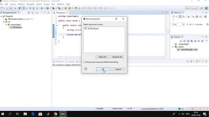Screen dimensions: 209x117
Task: Click the New Java Class icon
Action: tap(70, 8)
